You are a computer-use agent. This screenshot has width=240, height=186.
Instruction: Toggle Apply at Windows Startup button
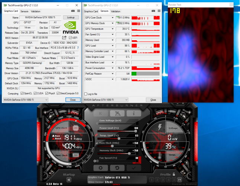[69, 180]
